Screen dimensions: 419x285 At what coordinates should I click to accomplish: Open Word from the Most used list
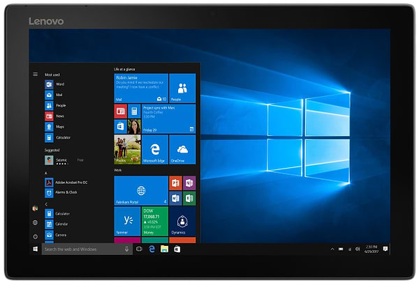point(54,84)
